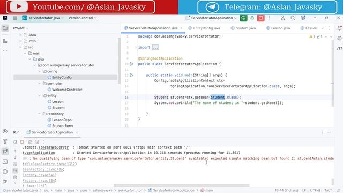Open Factory.java:341 stack link
This screenshot has width=343, height=193.
tap(39, 175)
